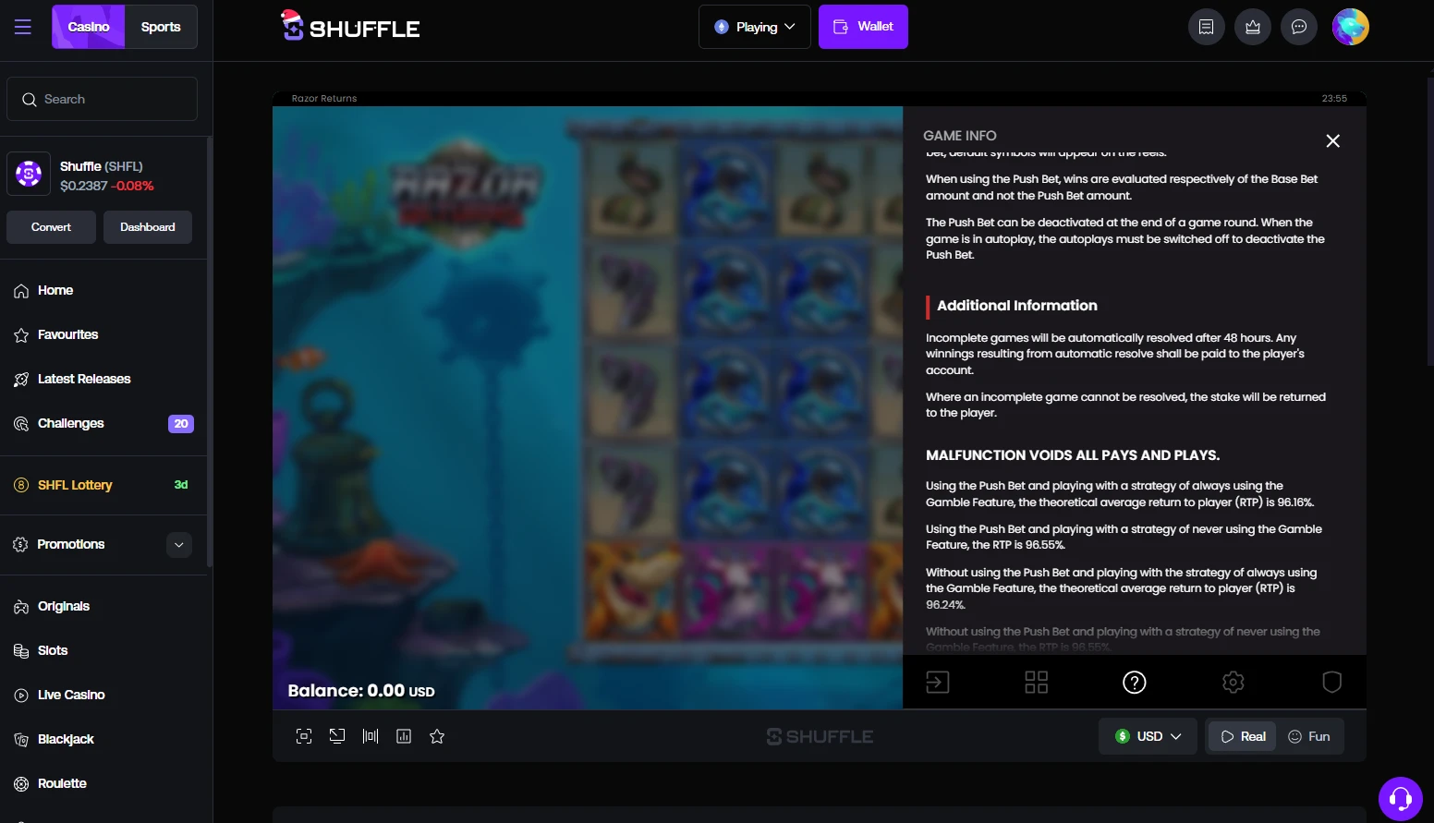
Task: Open the USD currency dropdown
Action: point(1148,736)
